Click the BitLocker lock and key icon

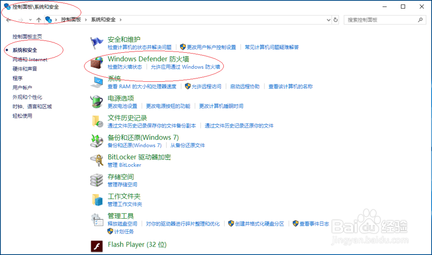97,160
